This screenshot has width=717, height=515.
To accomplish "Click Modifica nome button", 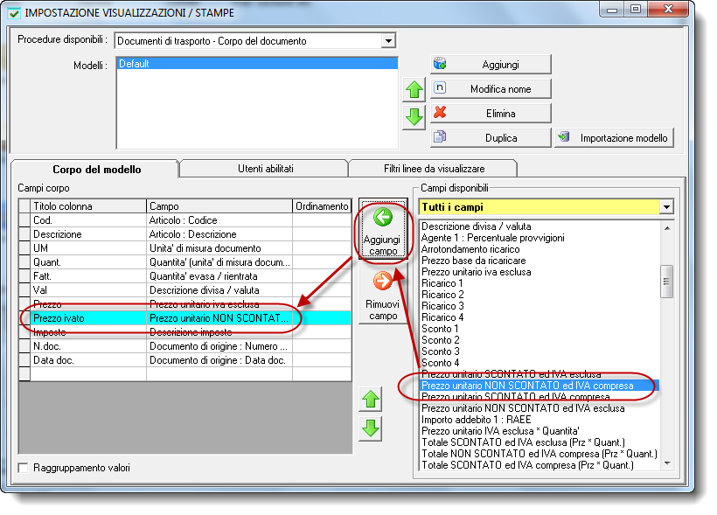I will coord(491,88).
